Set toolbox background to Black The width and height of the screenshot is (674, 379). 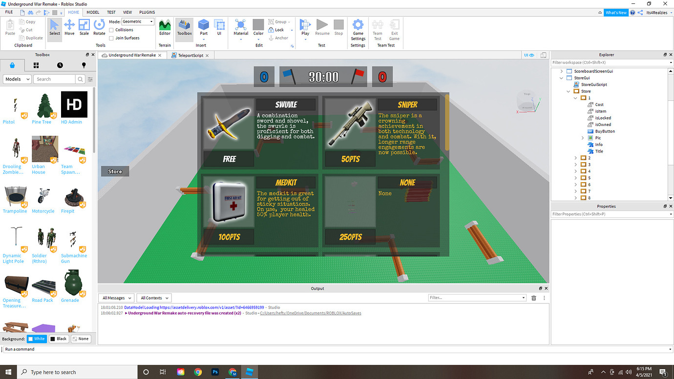coord(59,338)
